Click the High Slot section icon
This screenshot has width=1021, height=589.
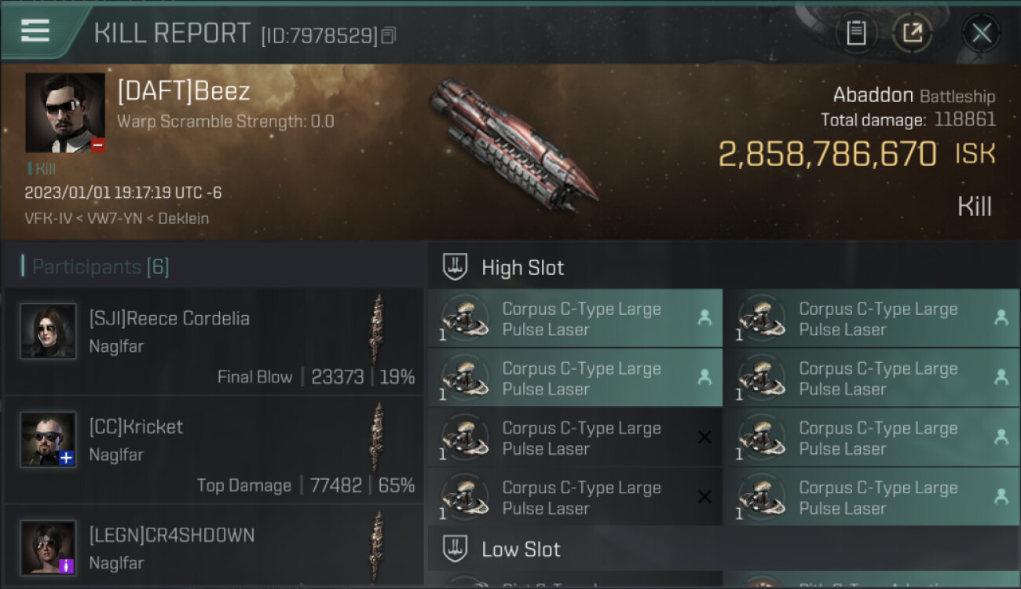click(x=456, y=267)
